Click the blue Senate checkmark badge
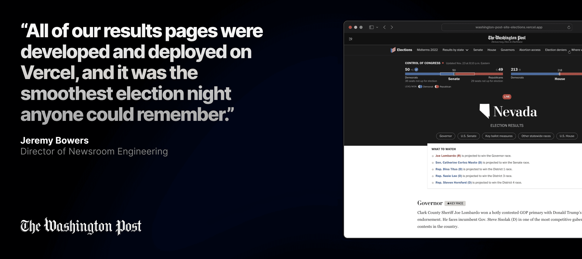 click(416, 70)
